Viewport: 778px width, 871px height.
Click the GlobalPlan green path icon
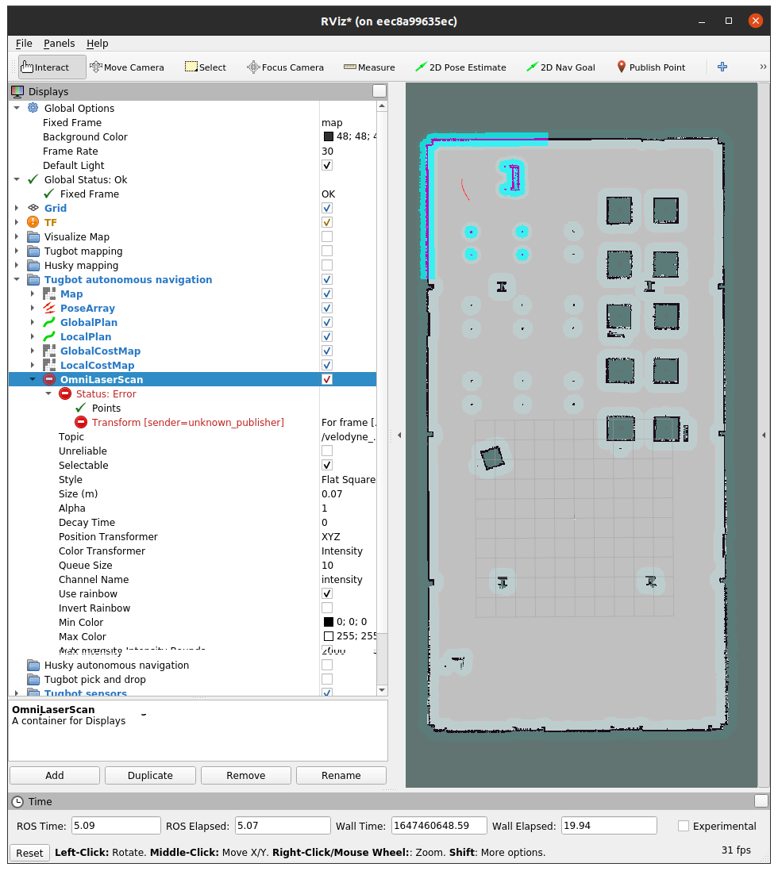[49, 322]
